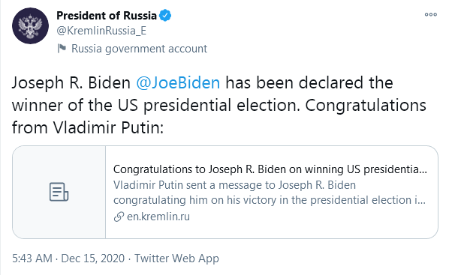
Task: Select the link card's gray thumbnail panel
Action: pyautogui.click(x=59, y=192)
